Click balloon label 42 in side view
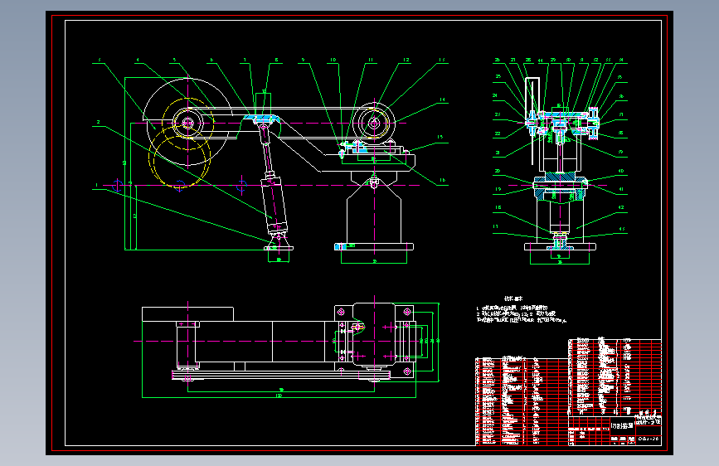This screenshot has height=466, width=719. pos(621,207)
